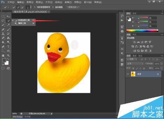Select the Dodge tool
Image resolution: width=164 pixels, height=119 pixels.
click(8, 42)
